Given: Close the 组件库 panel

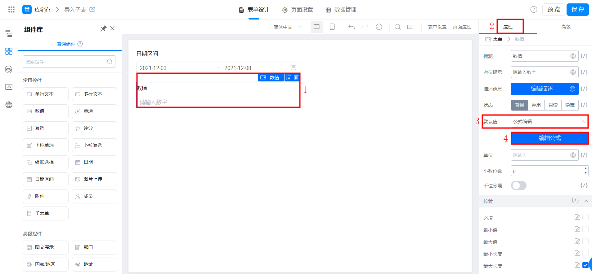Looking at the screenshot, I should tap(112, 28).
